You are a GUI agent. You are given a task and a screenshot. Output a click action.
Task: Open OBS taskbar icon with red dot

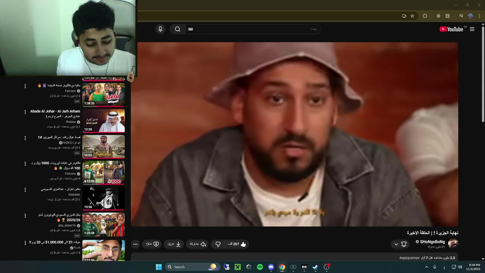[327, 267]
